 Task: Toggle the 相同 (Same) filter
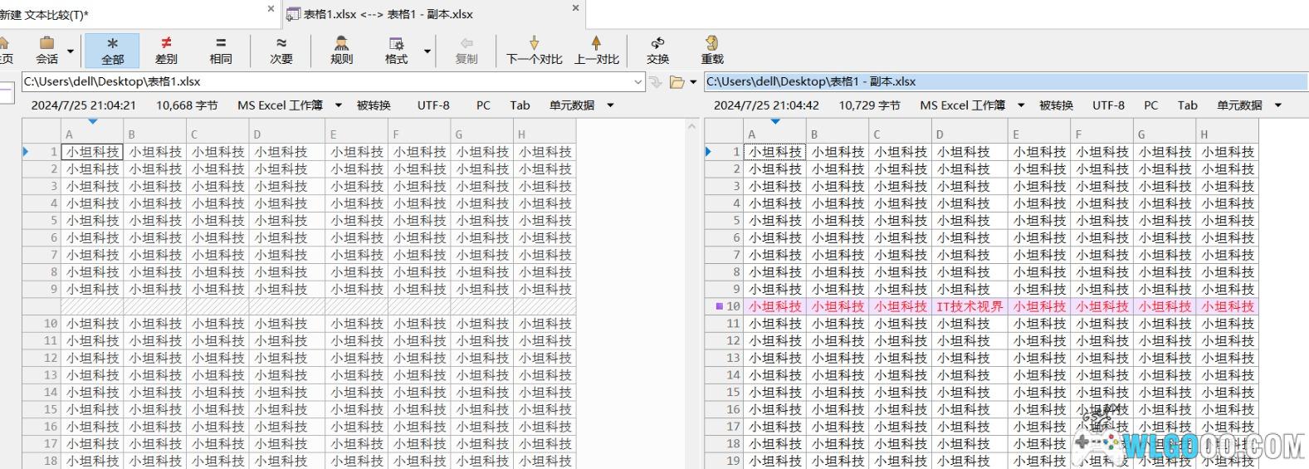221,50
